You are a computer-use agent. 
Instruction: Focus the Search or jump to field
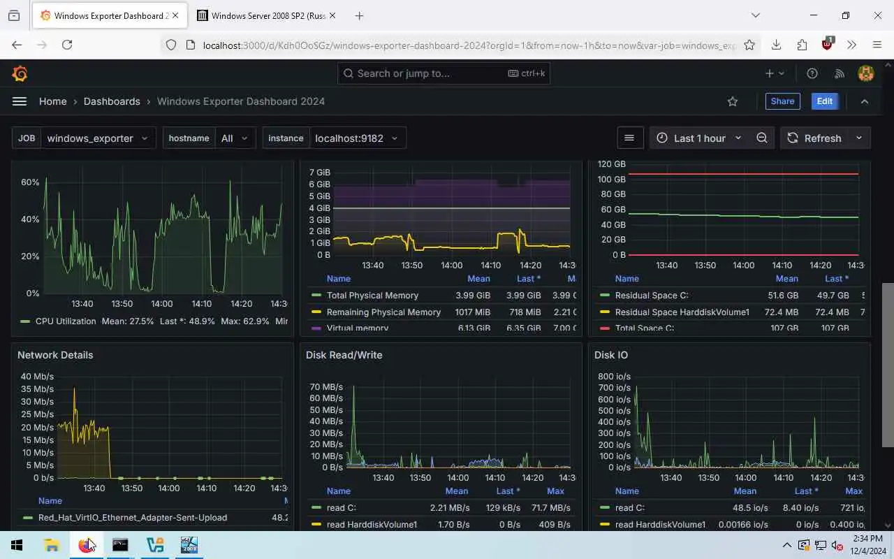click(444, 73)
